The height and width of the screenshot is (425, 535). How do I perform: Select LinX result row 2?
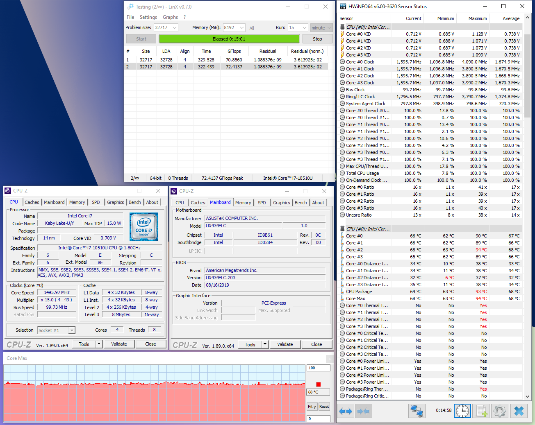pyautogui.click(x=227, y=67)
